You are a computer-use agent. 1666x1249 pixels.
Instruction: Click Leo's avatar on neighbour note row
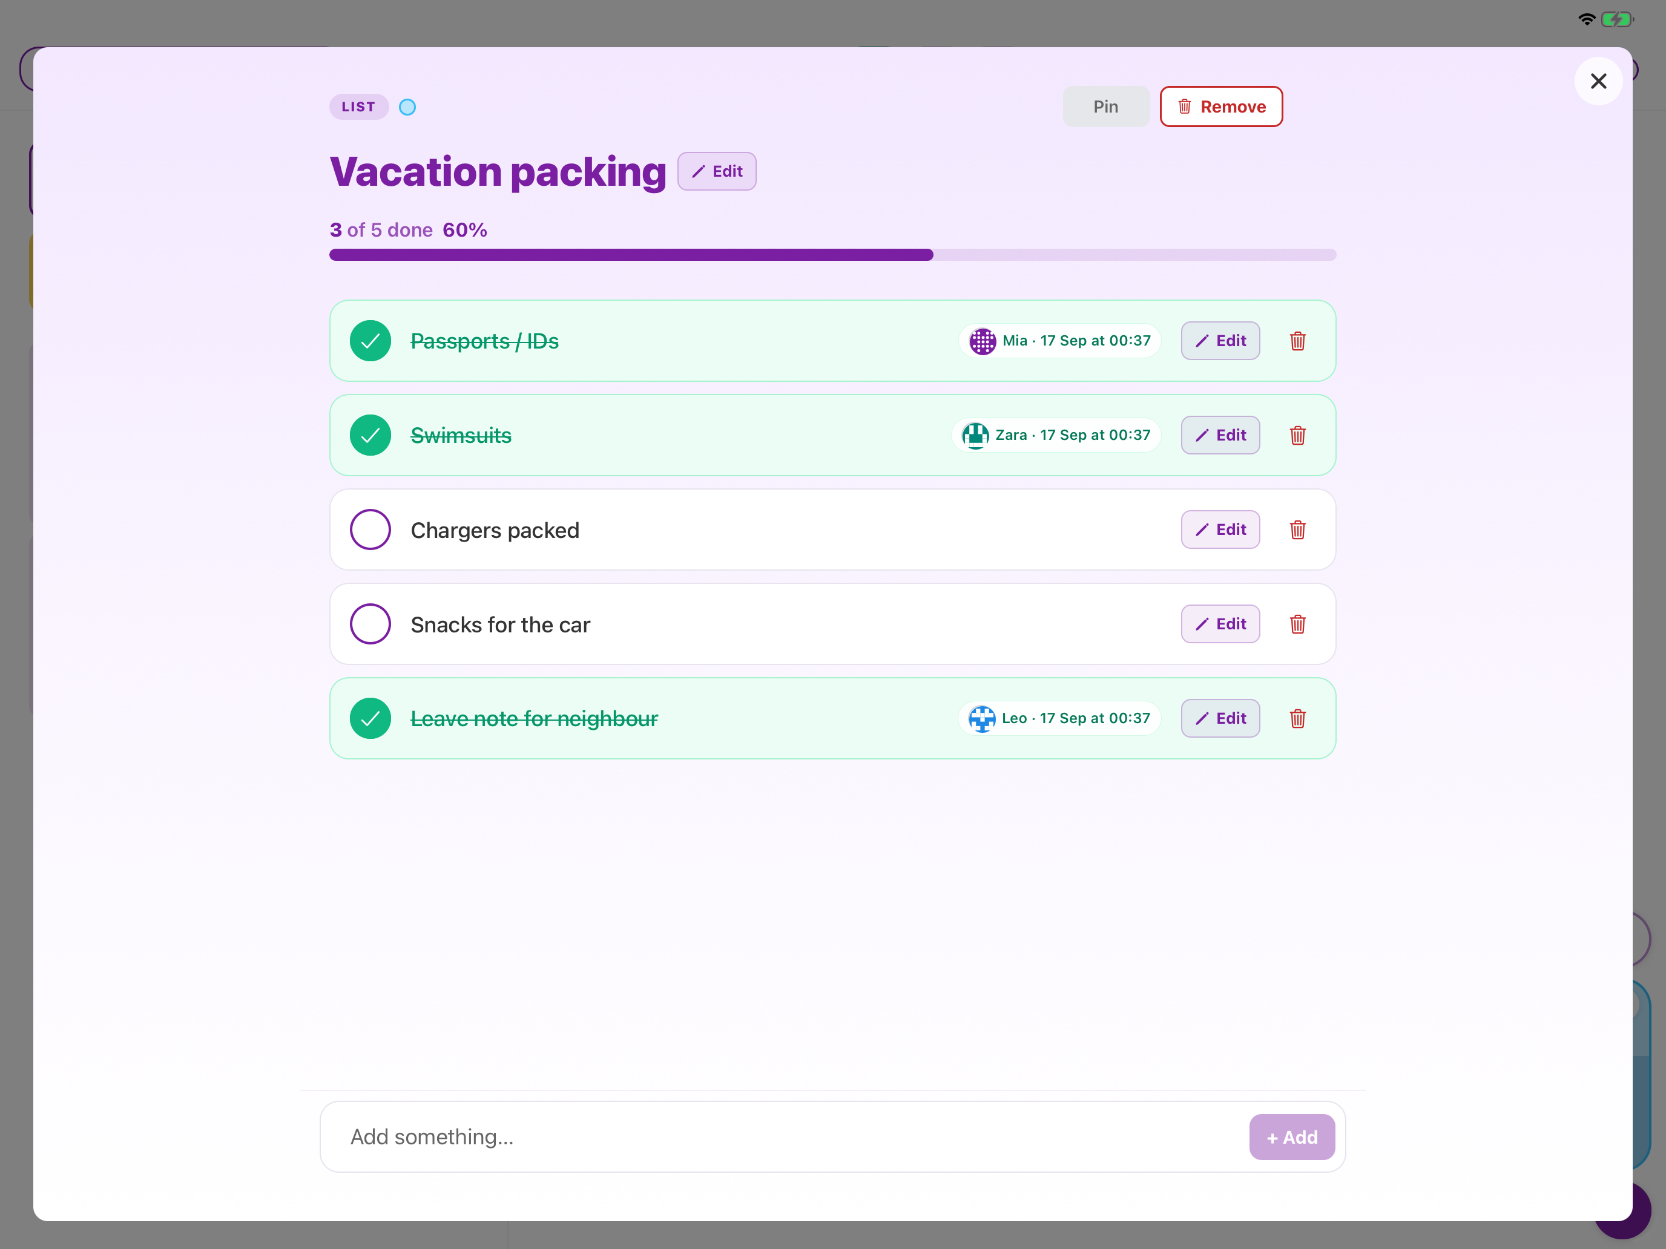pos(981,719)
